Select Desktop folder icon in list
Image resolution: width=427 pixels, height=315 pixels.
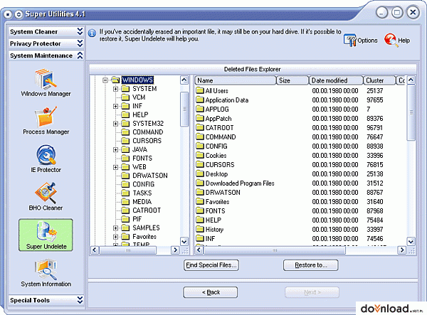(x=200, y=173)
